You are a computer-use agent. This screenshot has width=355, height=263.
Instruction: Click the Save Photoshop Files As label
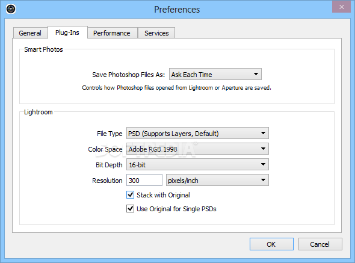[128, 75]
